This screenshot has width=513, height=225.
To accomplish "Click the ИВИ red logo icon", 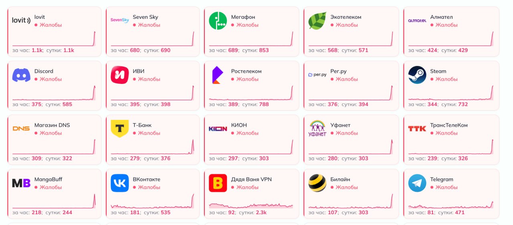I will [120, 75].
